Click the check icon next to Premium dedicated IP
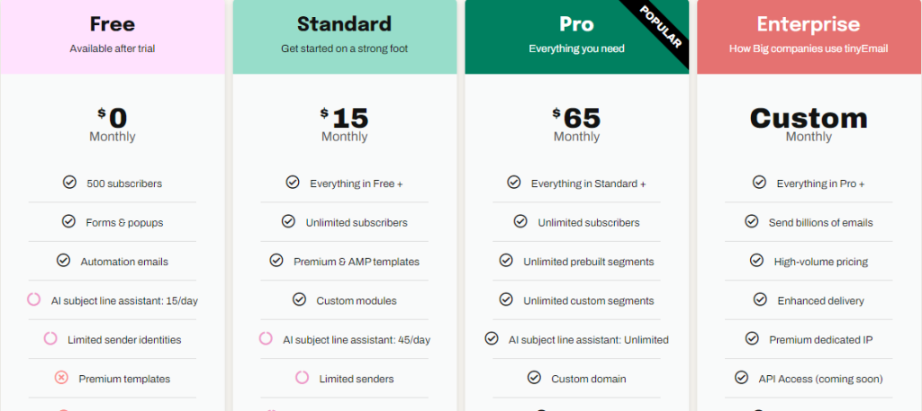922x411 pixels. click(752, 338)
